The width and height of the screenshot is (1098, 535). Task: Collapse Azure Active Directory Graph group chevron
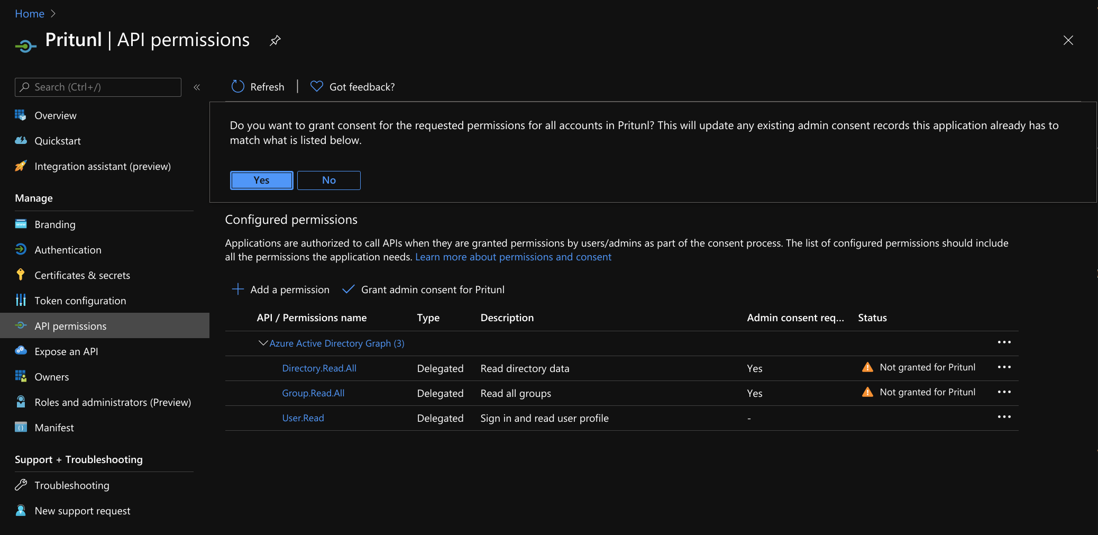262,343
